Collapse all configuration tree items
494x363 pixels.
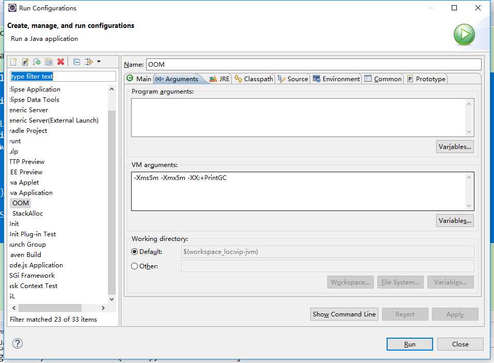pyautogui.click(x=76, y=62)
